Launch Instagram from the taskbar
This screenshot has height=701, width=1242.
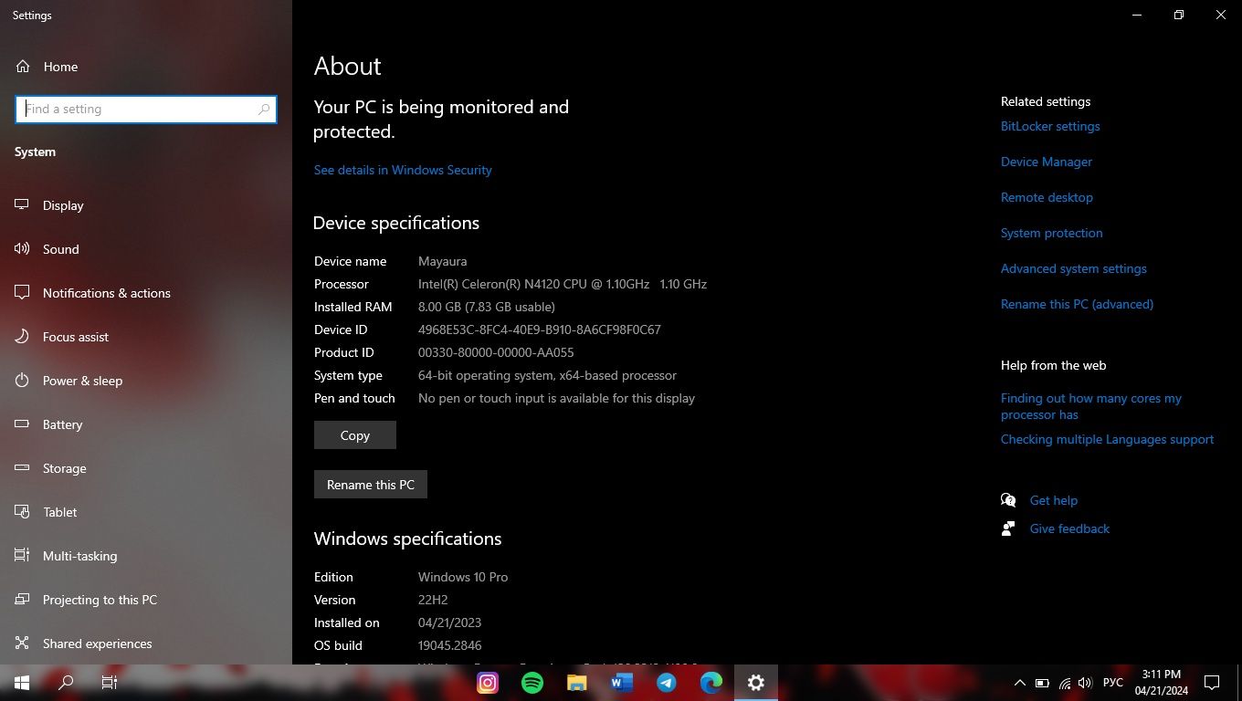click(488, 683)
